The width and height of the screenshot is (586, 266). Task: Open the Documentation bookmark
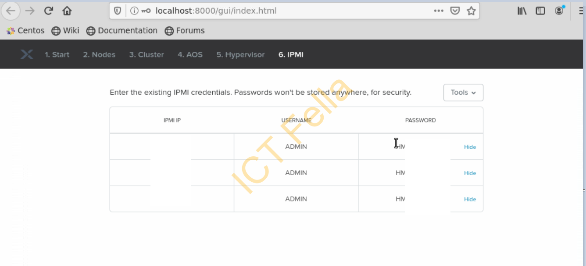[x=122, y=31]
